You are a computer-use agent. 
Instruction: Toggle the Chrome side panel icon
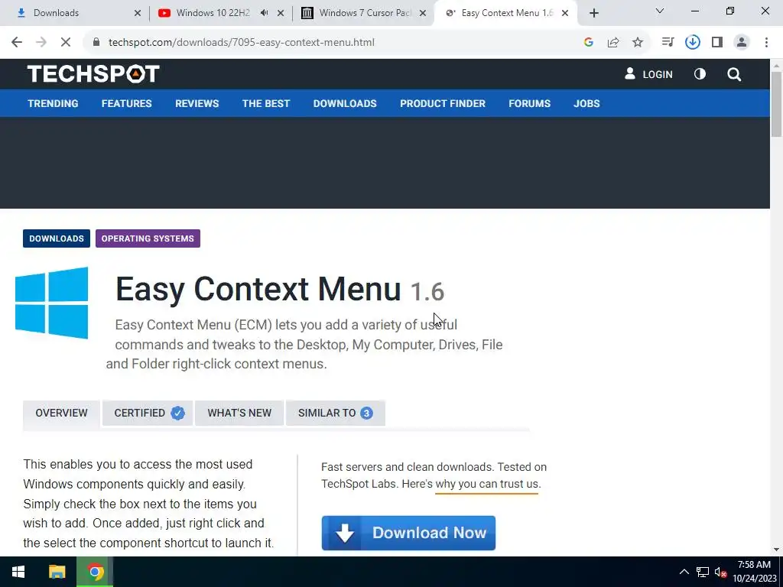717,42
